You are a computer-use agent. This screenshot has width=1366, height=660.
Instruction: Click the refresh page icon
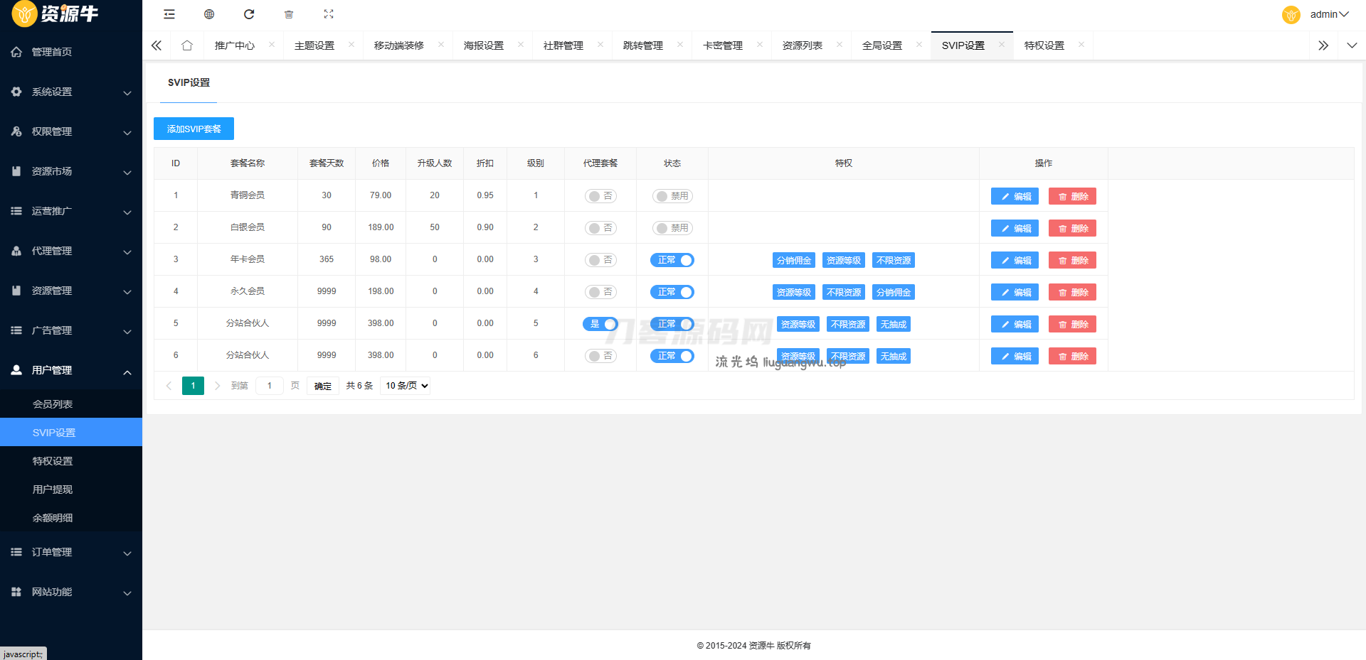pyautogui.click(x=249, y=14)
